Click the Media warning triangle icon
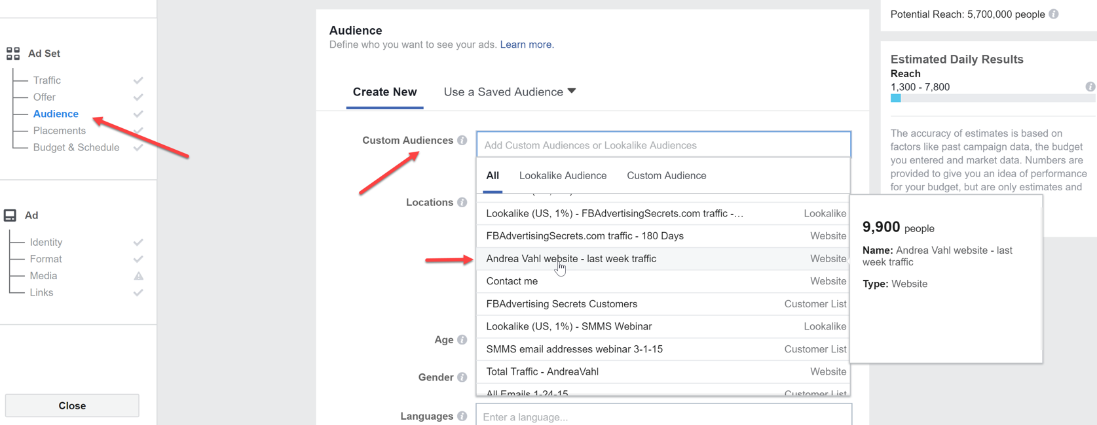Screen dimensions: 1097x425 [x=138, y=276]
